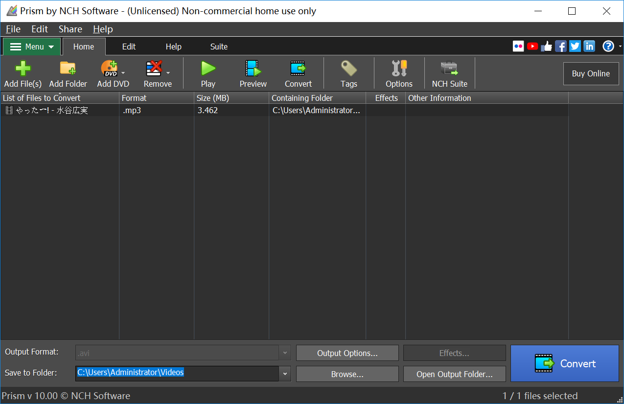Click the large blue Convert button
Viewport: 624px width, 404px height.
tap(565, 363)
